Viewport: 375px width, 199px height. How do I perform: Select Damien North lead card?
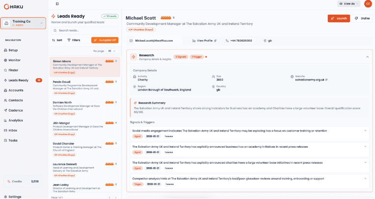coord(84,108)
